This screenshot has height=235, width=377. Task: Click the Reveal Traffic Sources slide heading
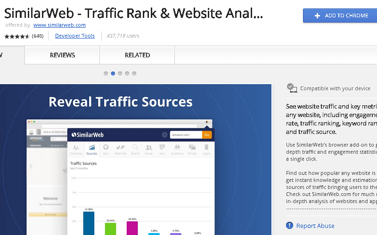(x=121, y=102)
